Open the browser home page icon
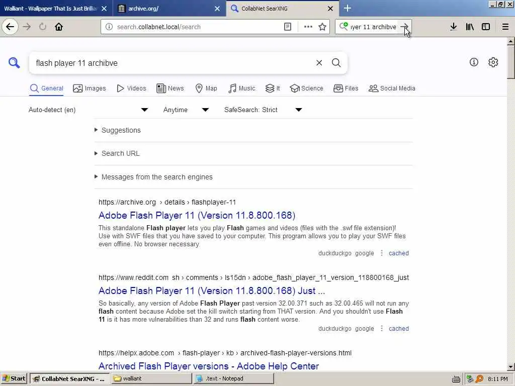 (59, 27)
